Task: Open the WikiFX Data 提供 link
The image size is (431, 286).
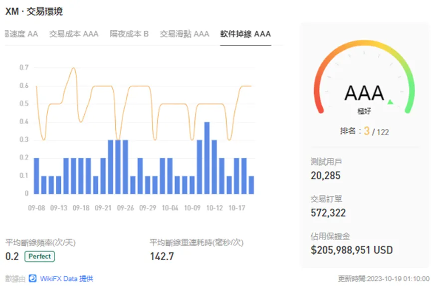Action: 66,279
